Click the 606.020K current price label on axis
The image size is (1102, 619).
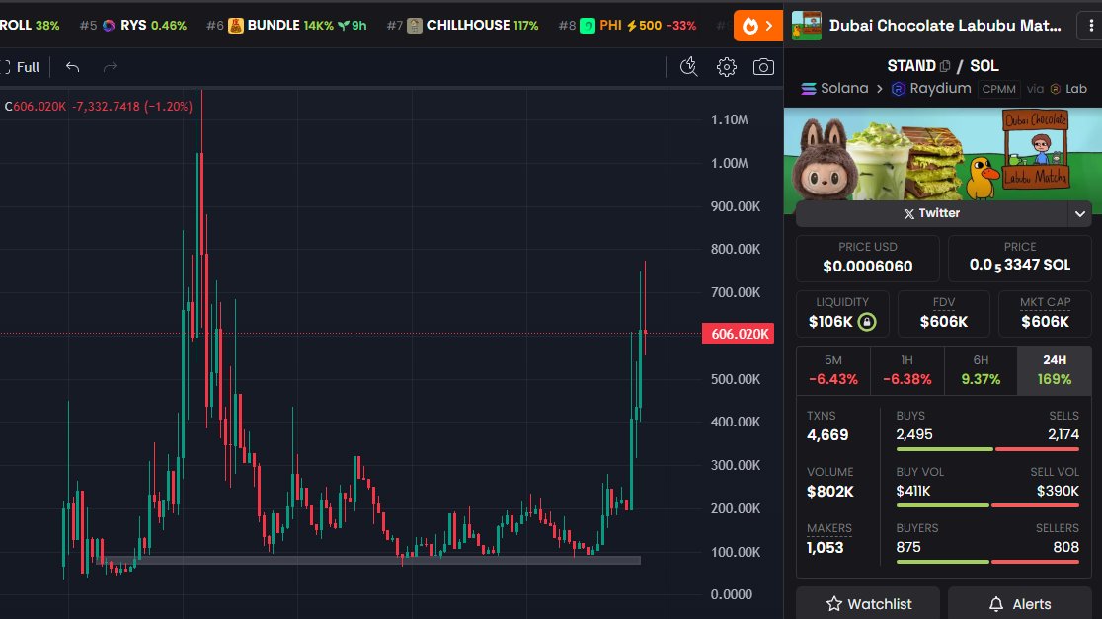(738, 334)
